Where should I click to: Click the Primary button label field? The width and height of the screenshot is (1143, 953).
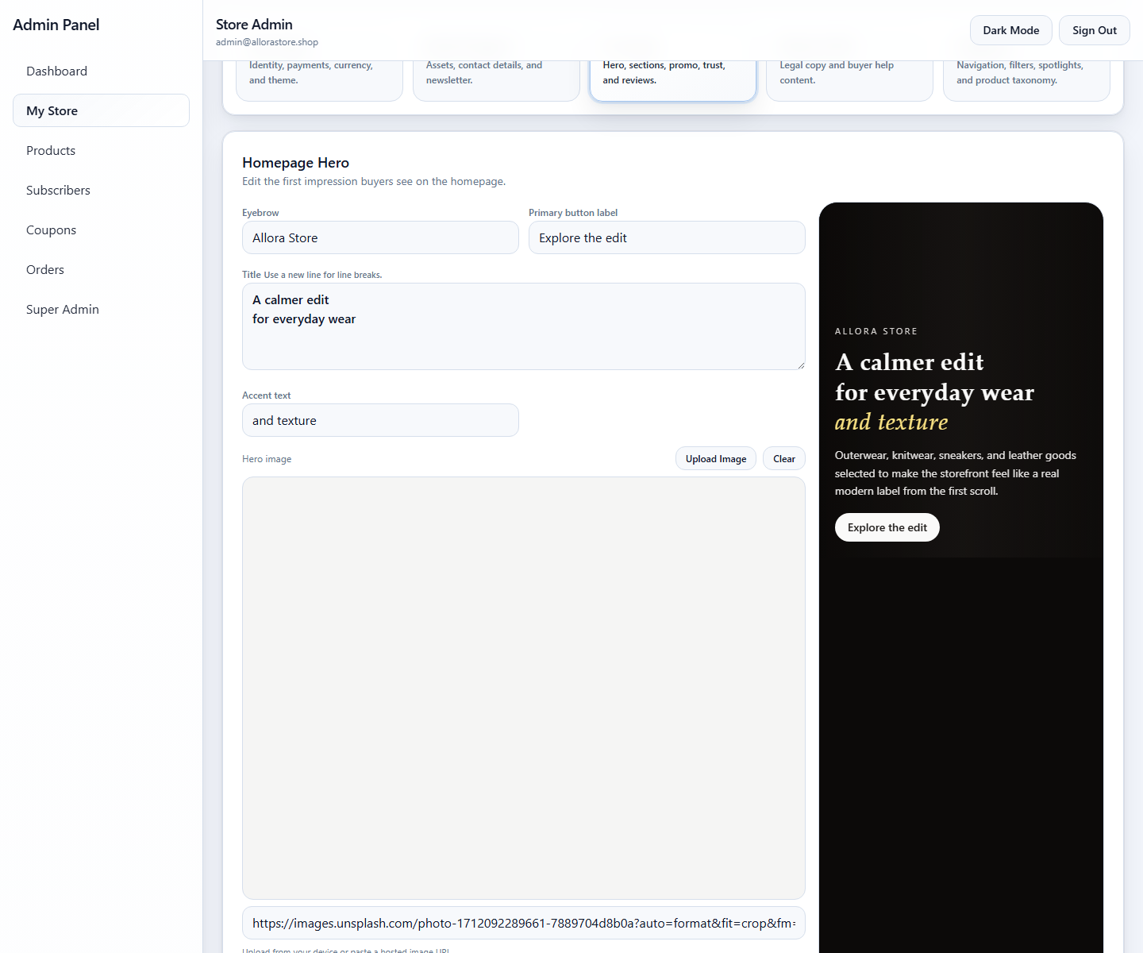click(666, 237)
